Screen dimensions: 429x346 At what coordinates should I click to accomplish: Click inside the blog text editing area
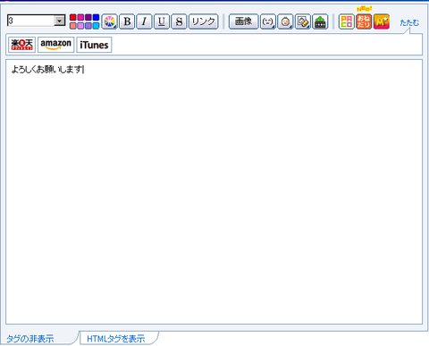click(x=214, y=191)
